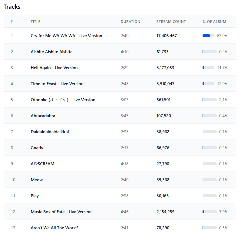Screen dimensions: 241x238
Task: Click stream count 561,501
Action: pyautogui.click(x=163, y=100)
